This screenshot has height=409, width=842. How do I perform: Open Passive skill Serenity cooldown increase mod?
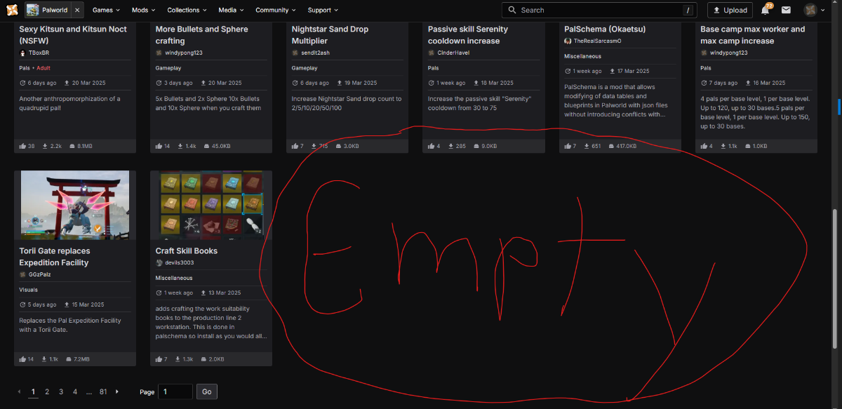[468, 35]
